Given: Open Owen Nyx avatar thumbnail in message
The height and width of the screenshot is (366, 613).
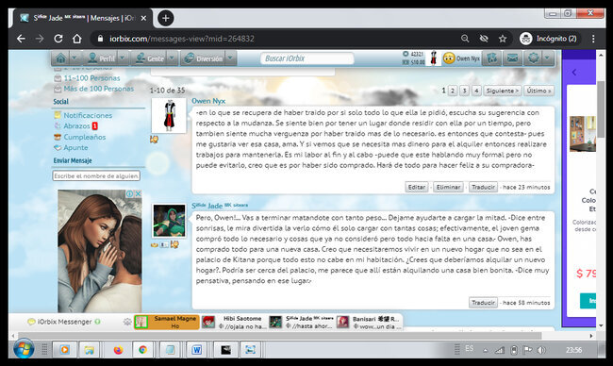Looking at the screenshot, I should coord(169,115).
